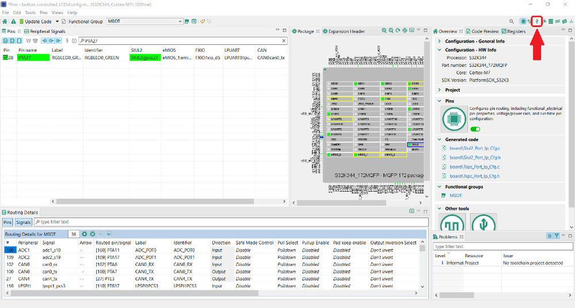
Task: Open the MBDT functional group link
Action: click(456, 196)
